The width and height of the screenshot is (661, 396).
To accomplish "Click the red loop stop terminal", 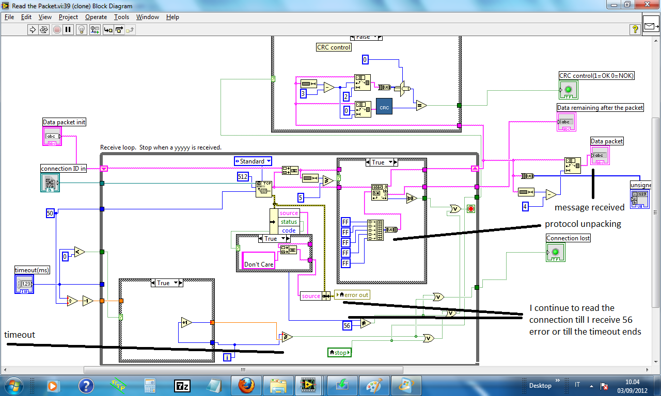I will click(x=470, y=209).
